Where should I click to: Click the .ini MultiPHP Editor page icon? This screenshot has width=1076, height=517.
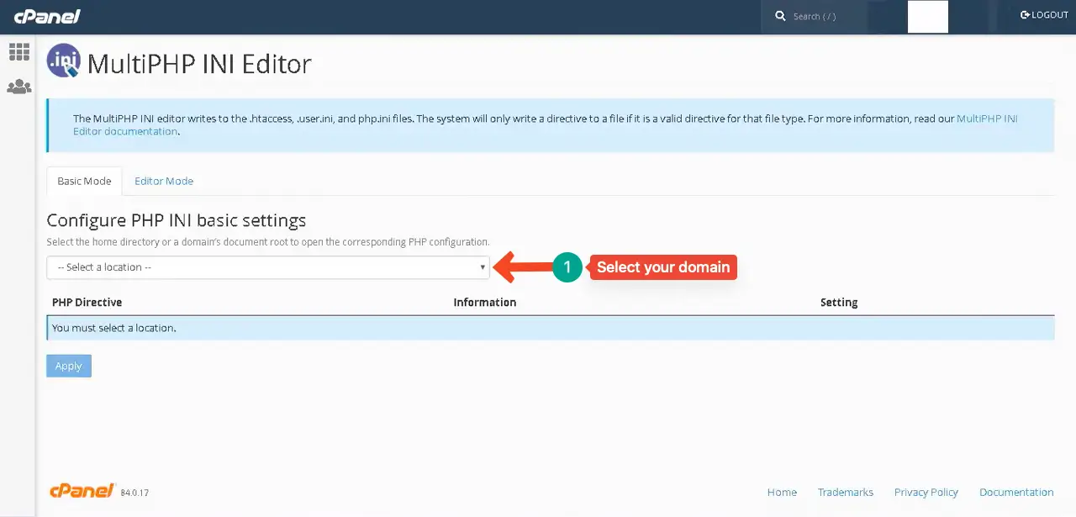[x=64, y=61]
